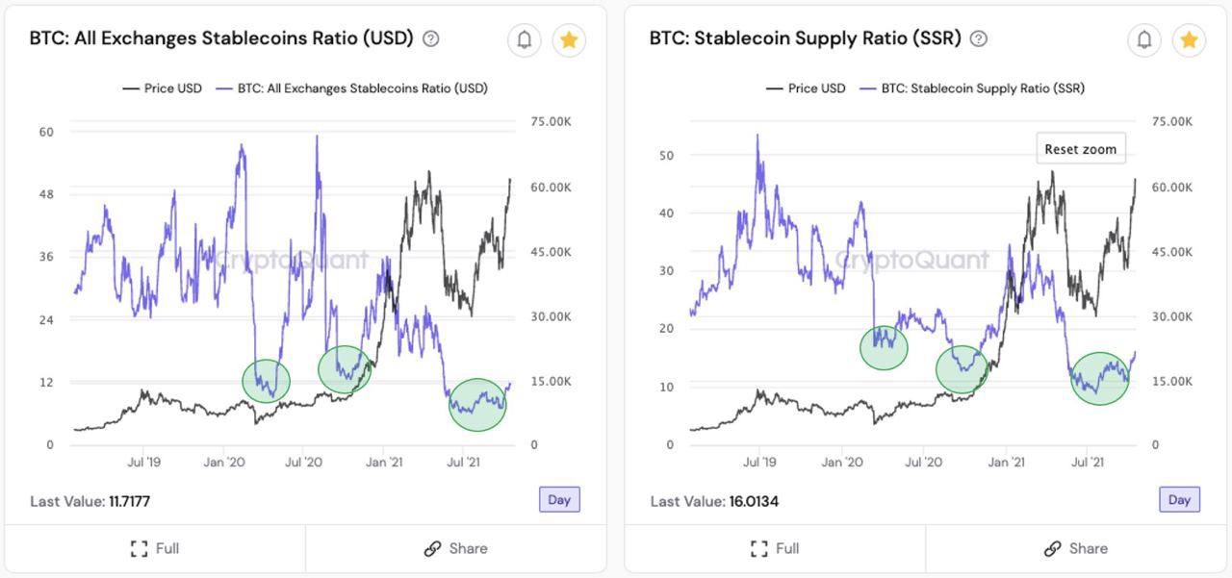
Task: Open help icon beside Stablecoin Supply Ratio title
Action: [979, 39]
